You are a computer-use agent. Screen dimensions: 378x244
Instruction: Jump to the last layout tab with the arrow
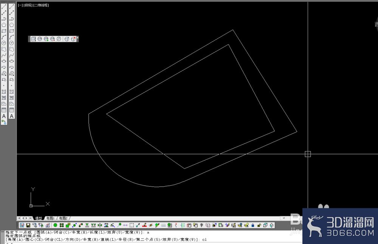(30, 218)
